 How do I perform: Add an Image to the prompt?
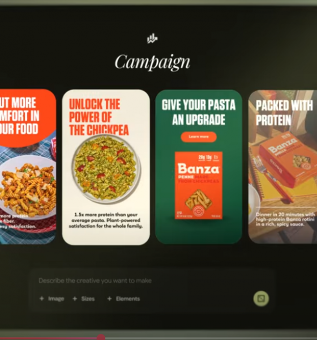point(52,299)
